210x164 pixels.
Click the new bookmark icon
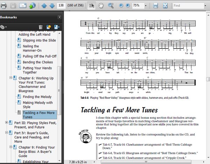49,27
